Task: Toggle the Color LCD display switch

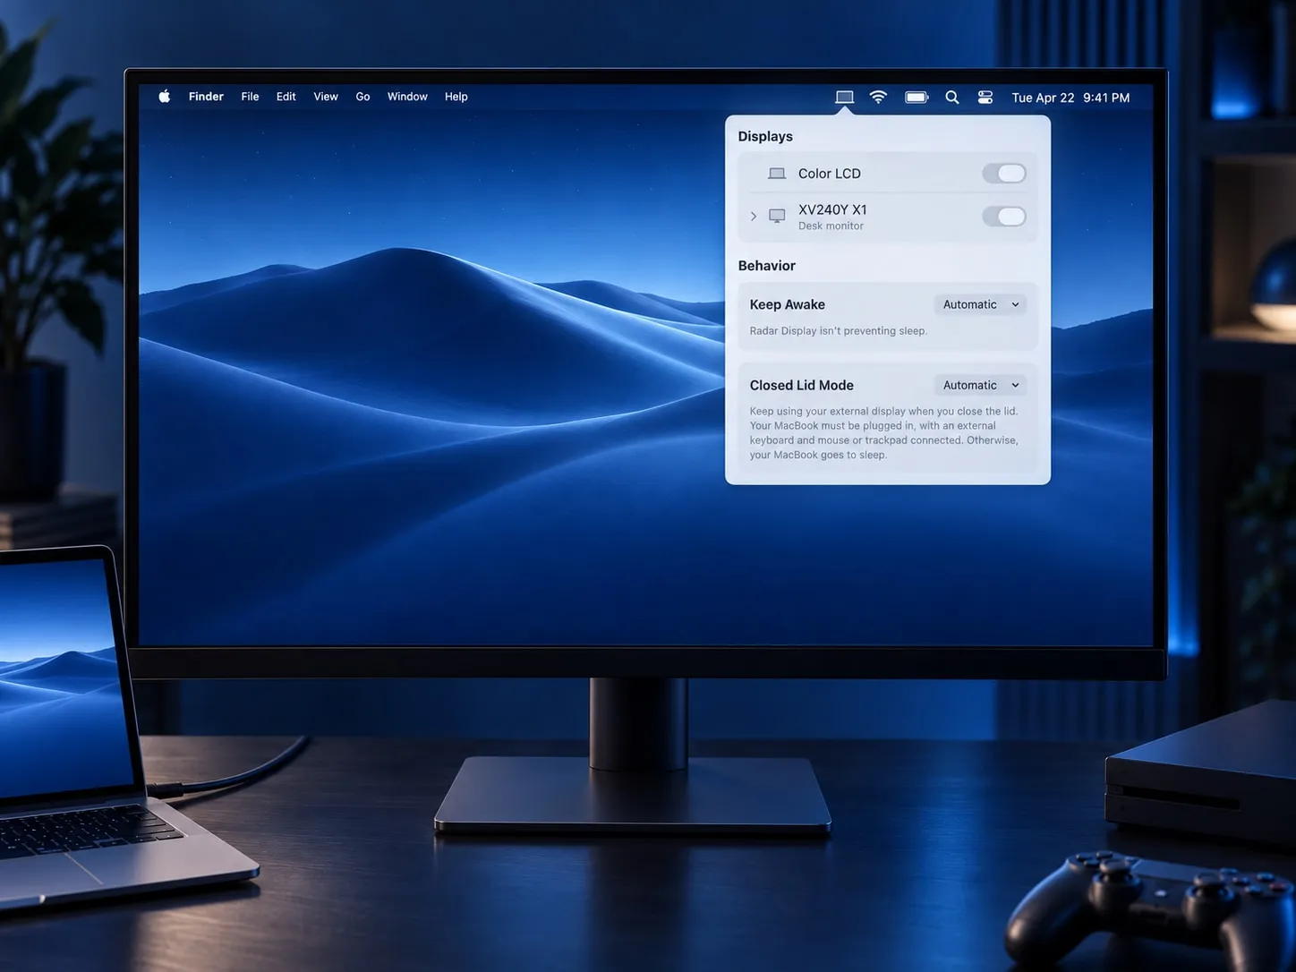Action: [x=1004, y=174]
